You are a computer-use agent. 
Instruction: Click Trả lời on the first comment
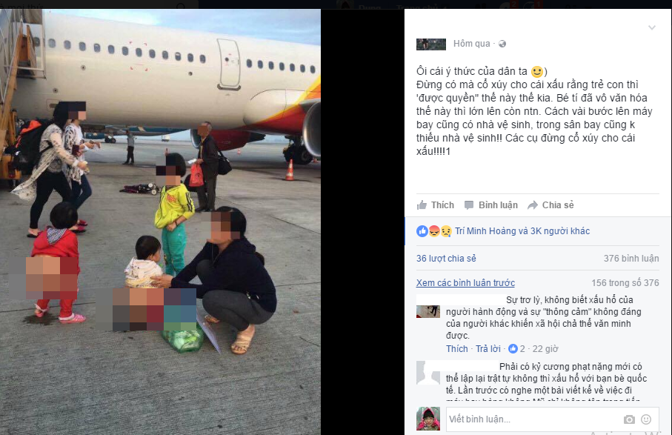point(488,349)
